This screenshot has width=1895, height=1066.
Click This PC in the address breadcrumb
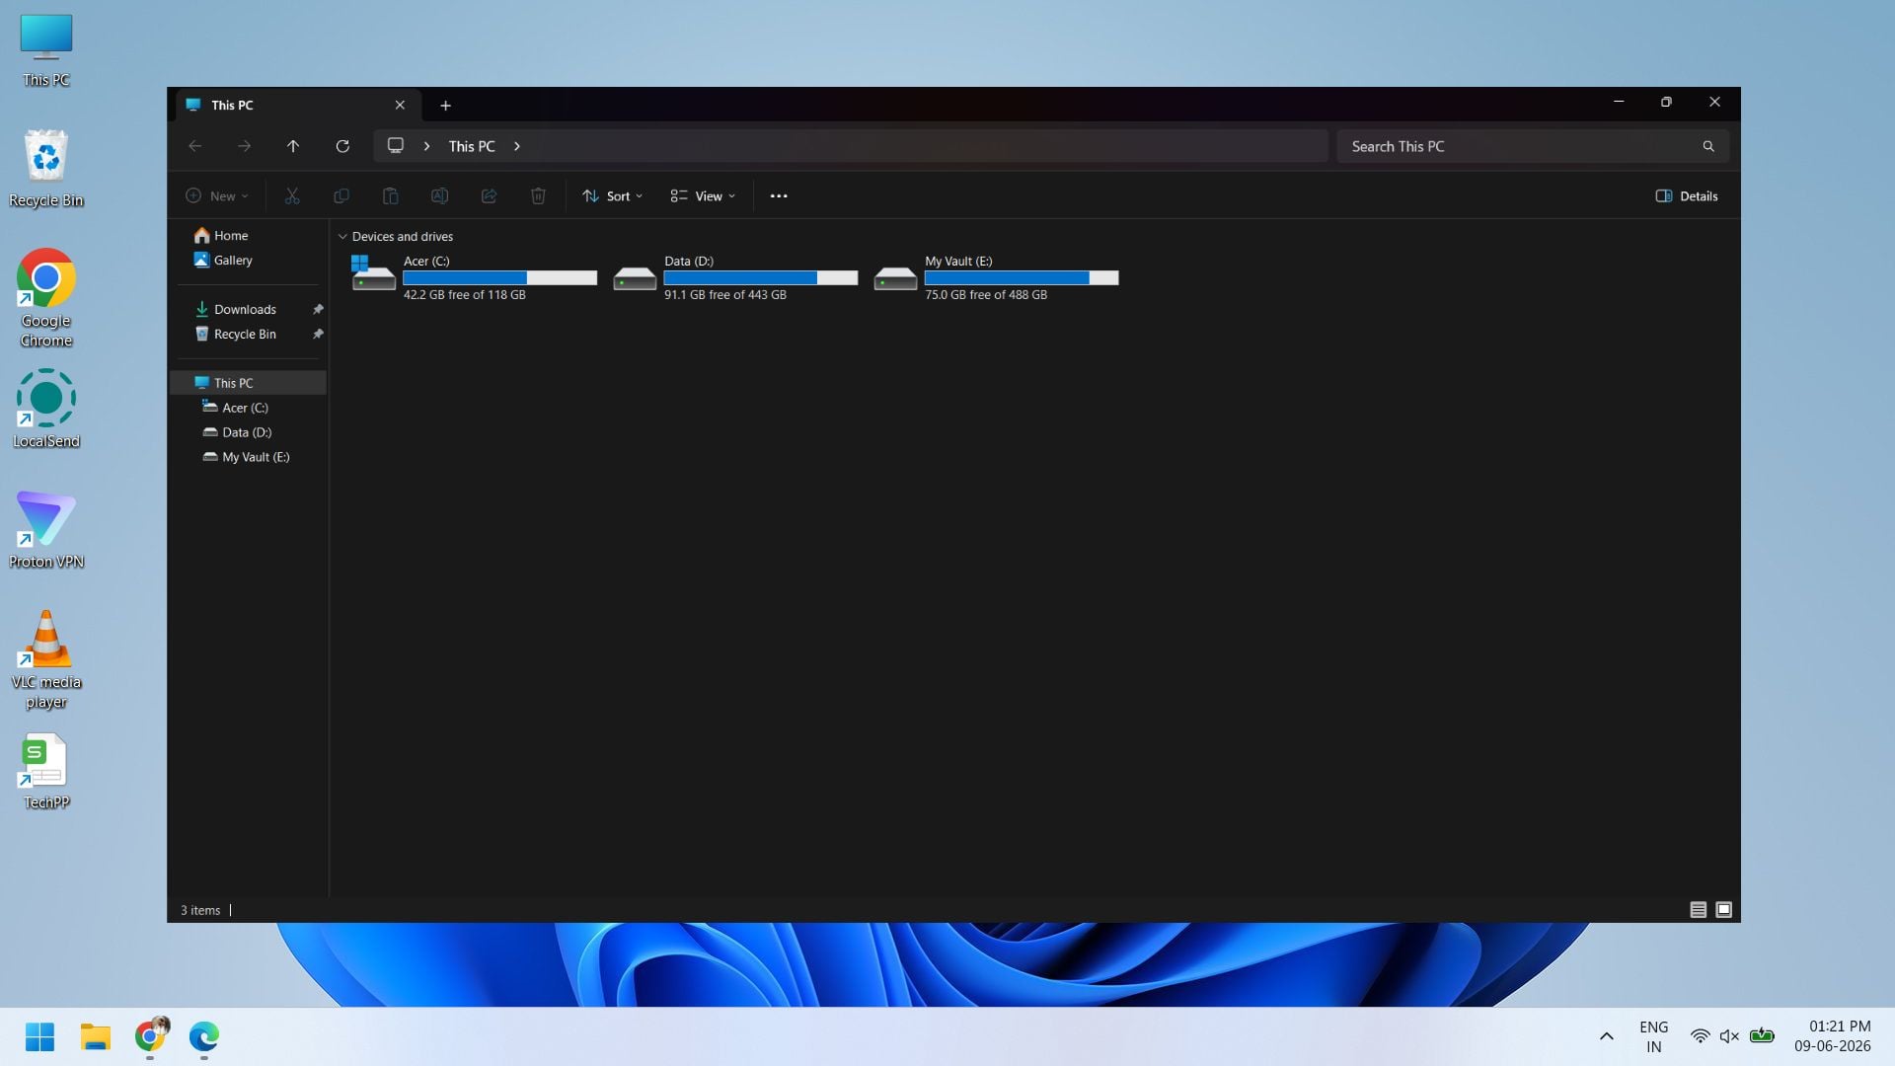pyautogui.click(x=472, y=146)
